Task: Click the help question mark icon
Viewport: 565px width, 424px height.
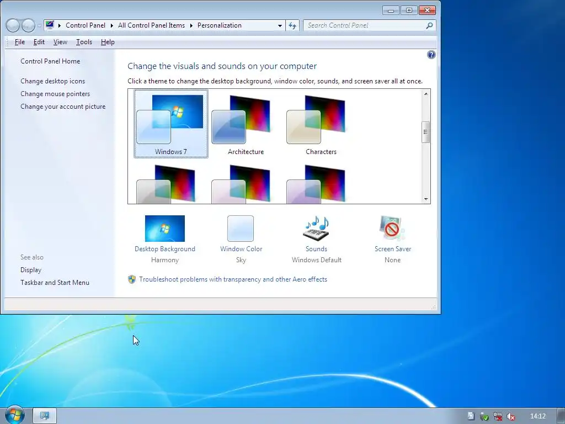Action: coord(431,55)
